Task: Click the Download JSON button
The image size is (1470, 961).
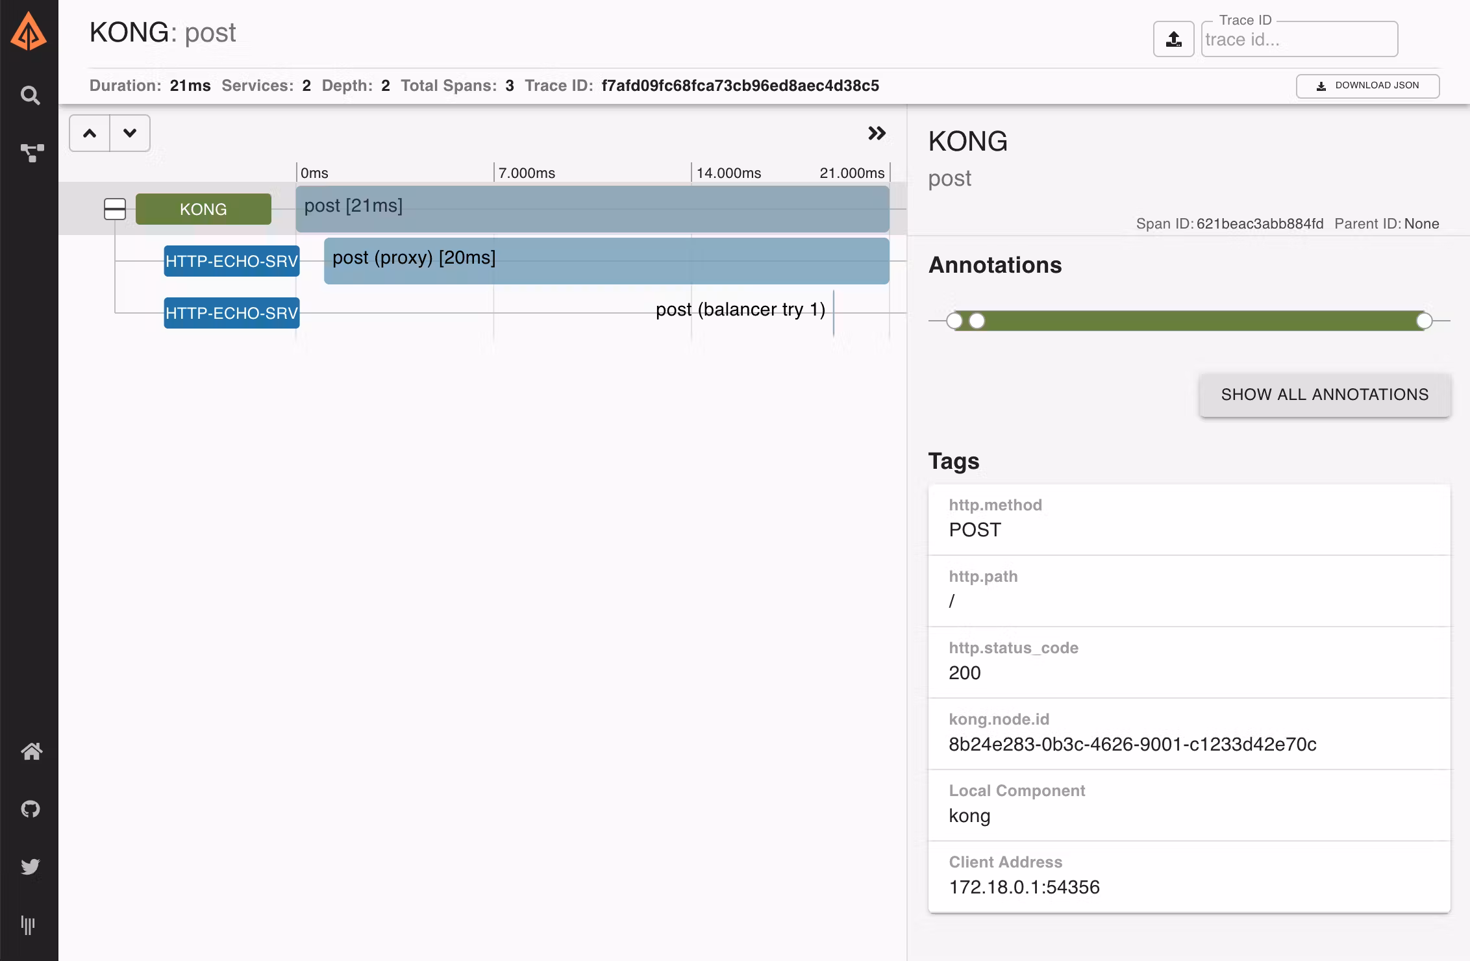Action: pos(1367,86)
